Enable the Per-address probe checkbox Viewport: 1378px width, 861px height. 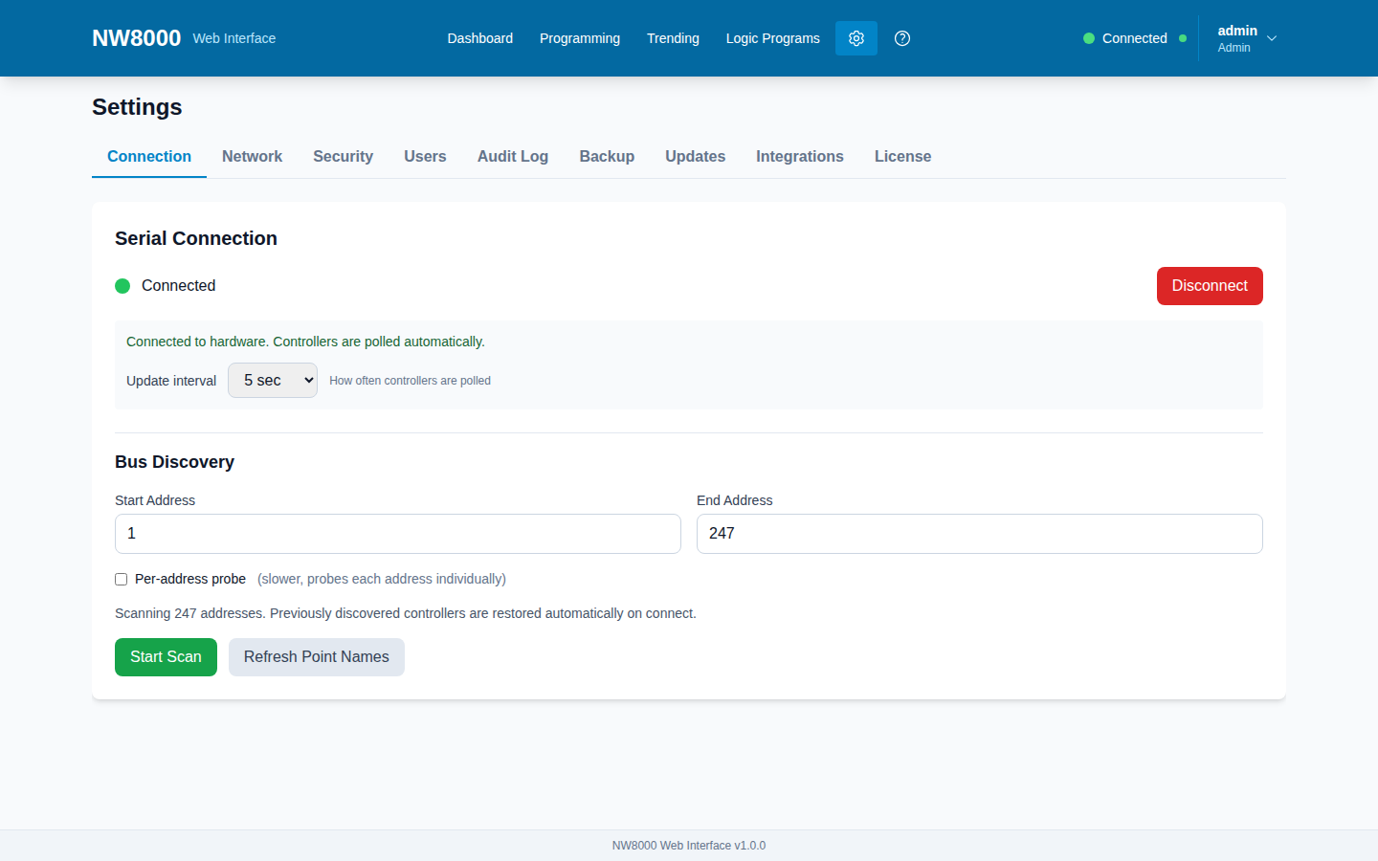point(121,579)
